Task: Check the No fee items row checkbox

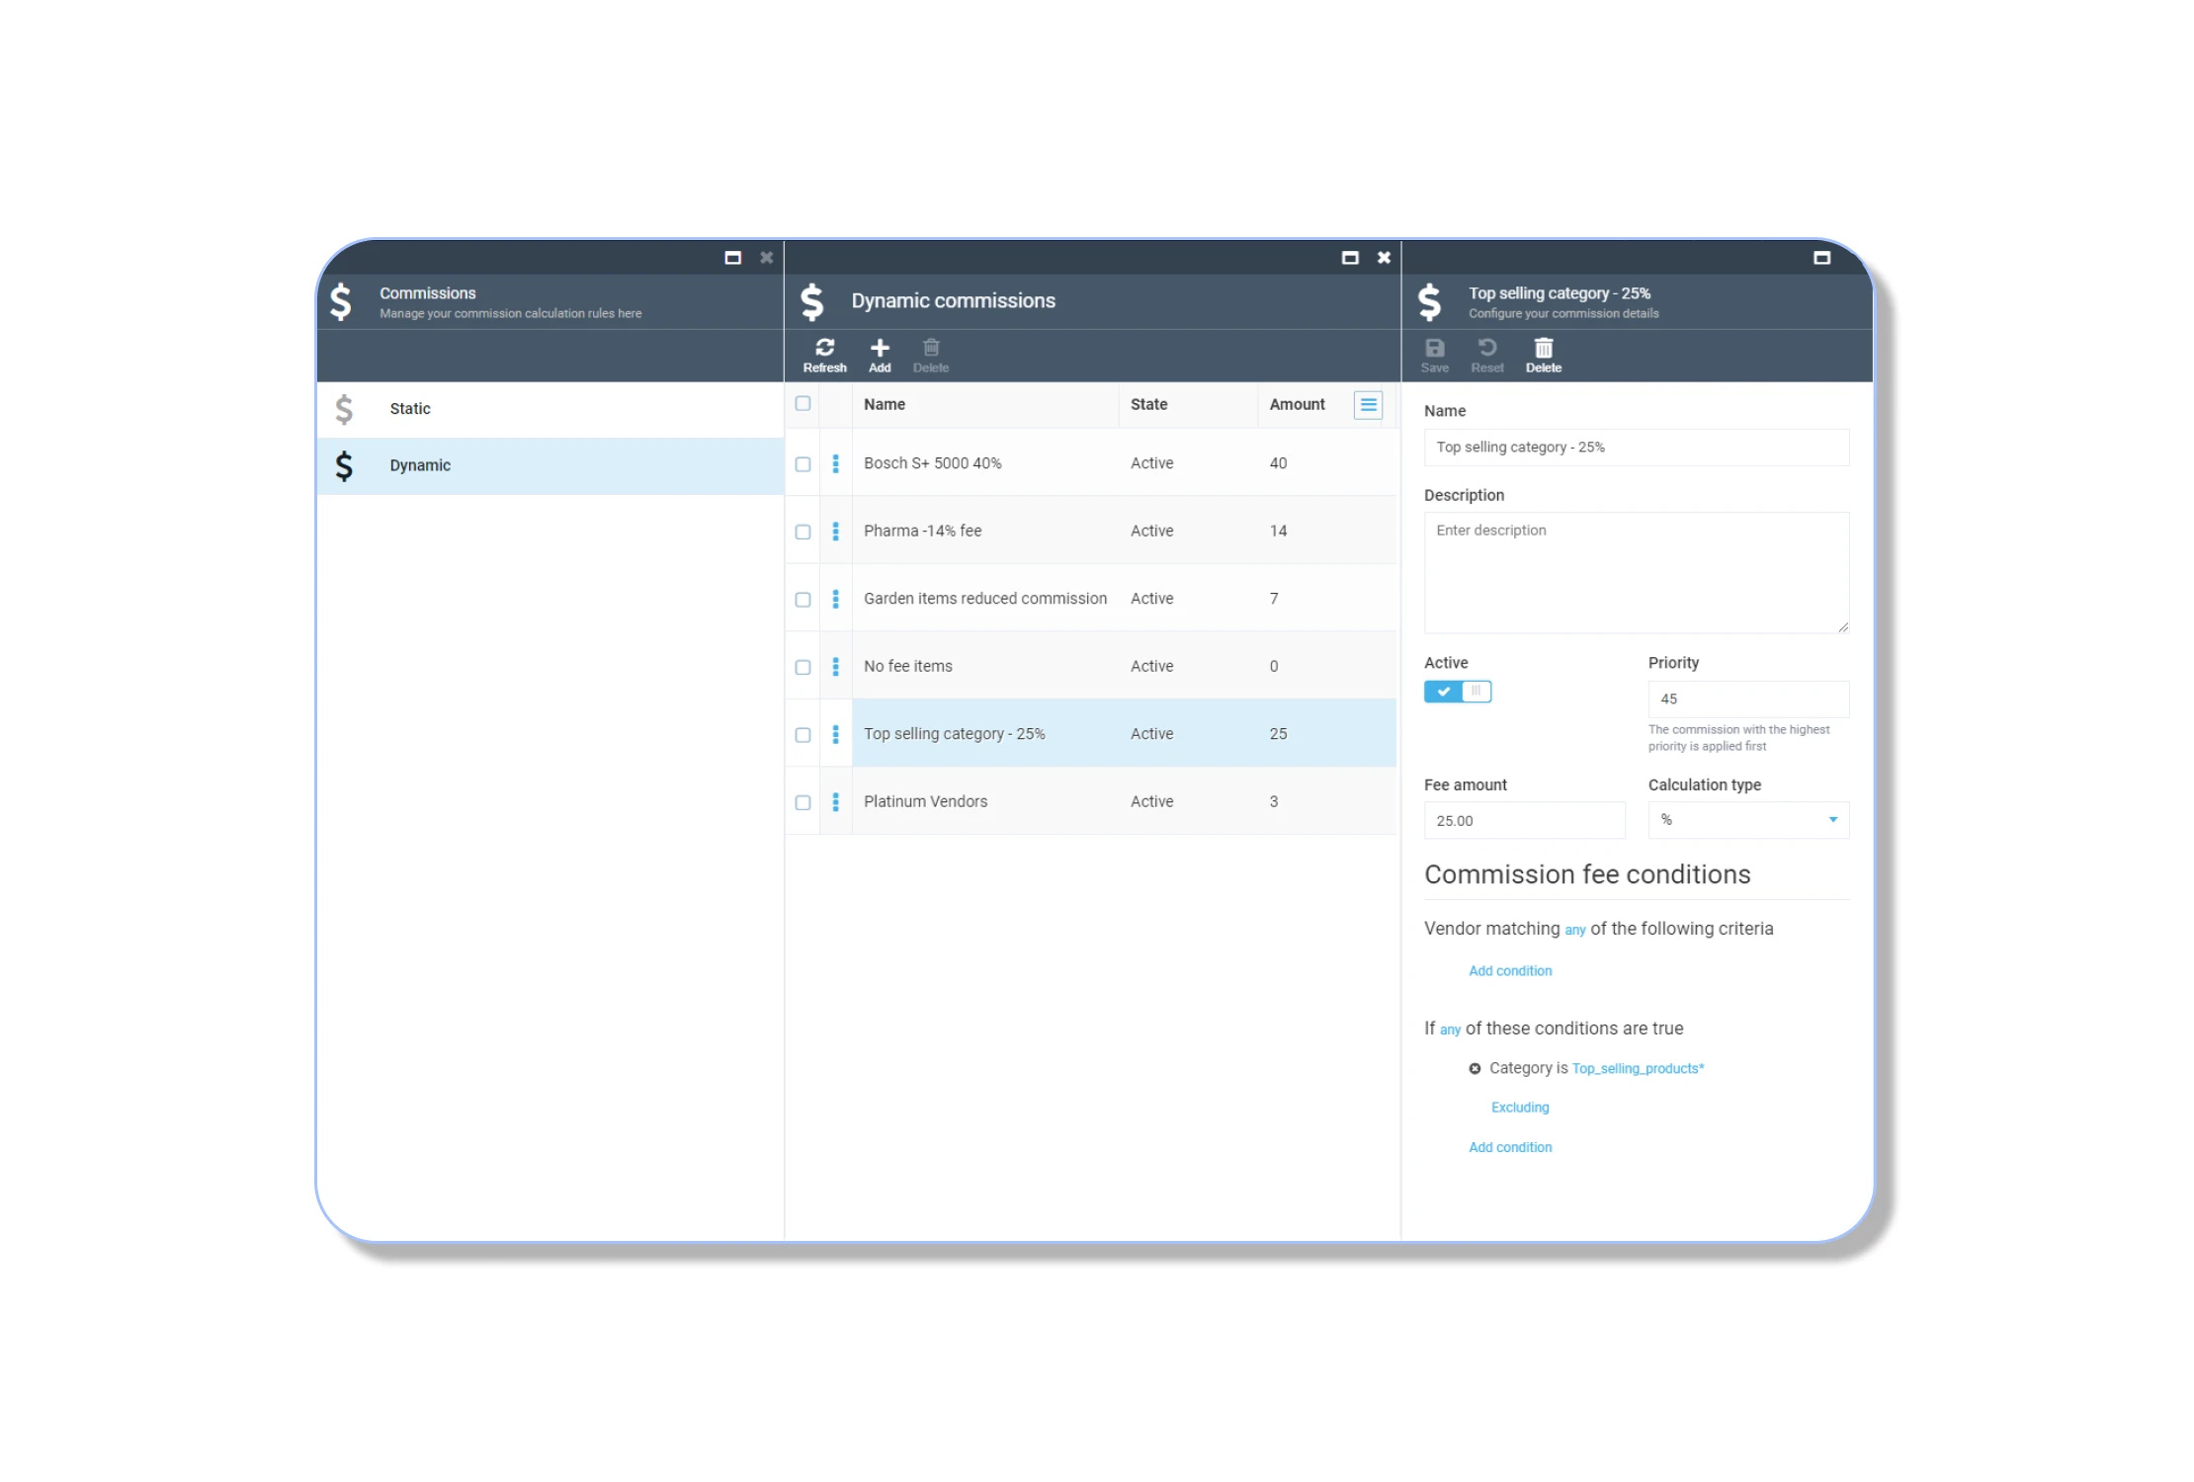Action: point(802,668)
